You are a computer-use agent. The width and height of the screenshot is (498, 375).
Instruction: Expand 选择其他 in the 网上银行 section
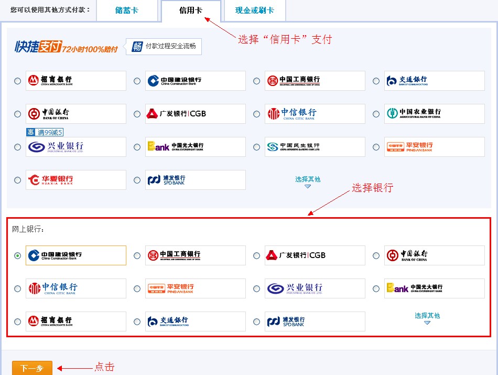point(427,318)
